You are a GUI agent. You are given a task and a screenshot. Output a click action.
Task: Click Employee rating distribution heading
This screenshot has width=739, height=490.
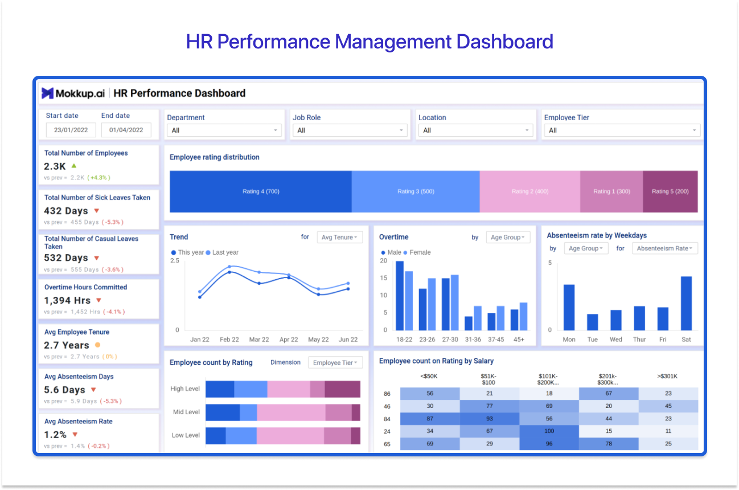point(215,157)
